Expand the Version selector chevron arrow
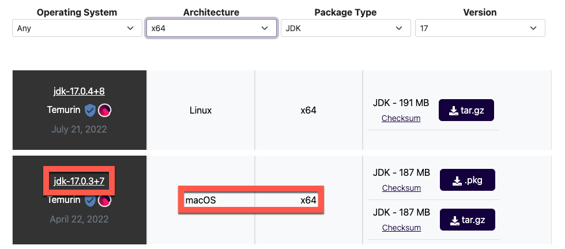The image size is (565, 249). 533,28
